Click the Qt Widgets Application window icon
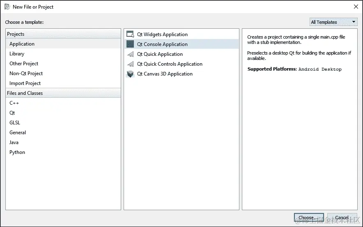Image resolution: width=363 pixels, height=227 pixels. click(130, 34)
